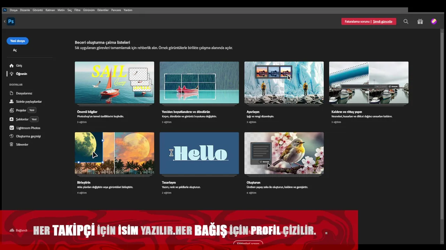Click the Şimdi güncelle link
This screenshot has height=250, width=446.
point(383,22)
